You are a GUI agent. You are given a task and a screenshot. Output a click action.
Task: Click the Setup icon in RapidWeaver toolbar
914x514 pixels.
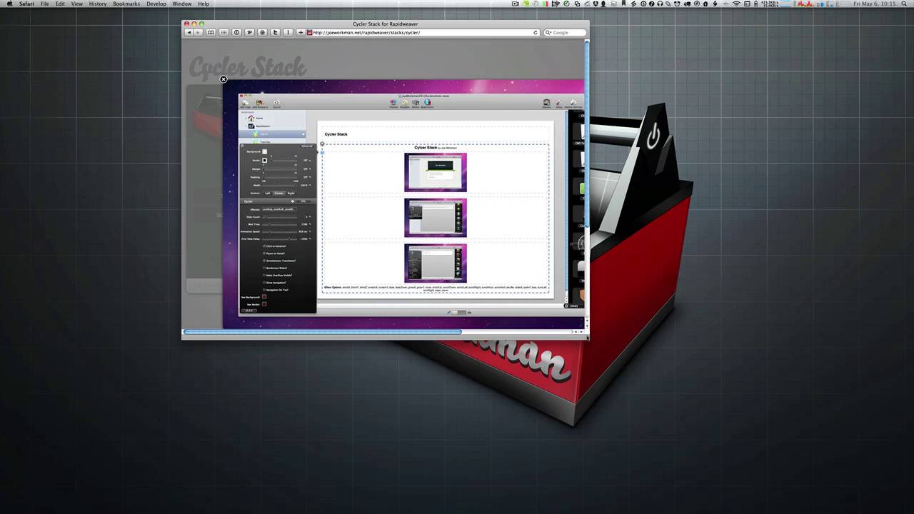(x=559, y=104)
